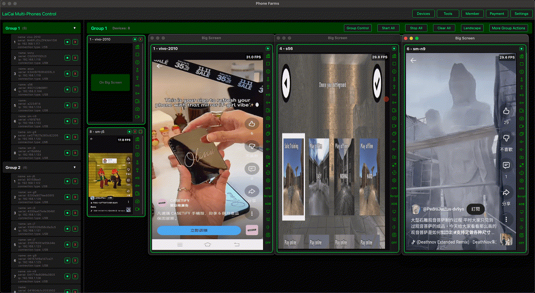Click the thumbs-up icon in the sm-n9 video

pos(506,111)
